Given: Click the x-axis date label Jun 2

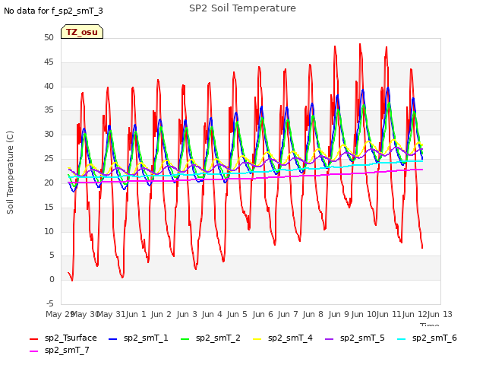Looking at the screenshot, I should (161, 314).
